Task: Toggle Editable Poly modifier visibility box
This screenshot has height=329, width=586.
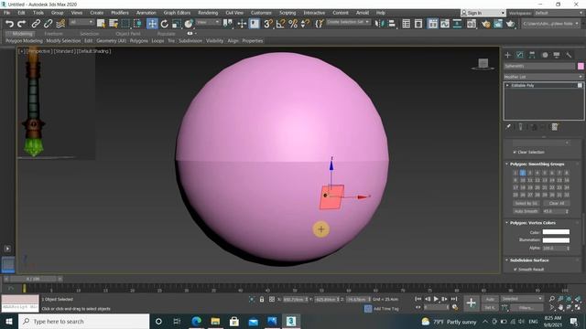Action: (580, 85)
